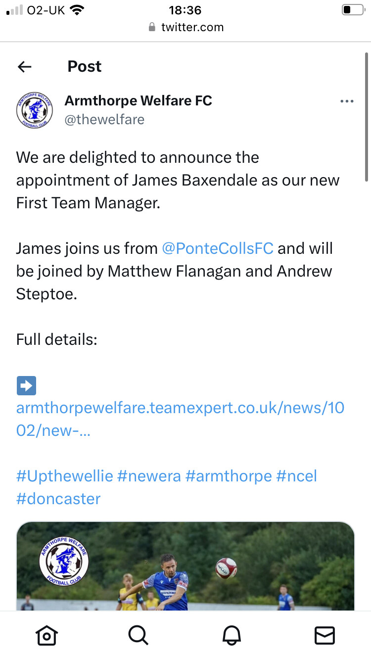The image size is (371, 660).
Task: Tap the twitter.com address bar
Action: point(185,27)
